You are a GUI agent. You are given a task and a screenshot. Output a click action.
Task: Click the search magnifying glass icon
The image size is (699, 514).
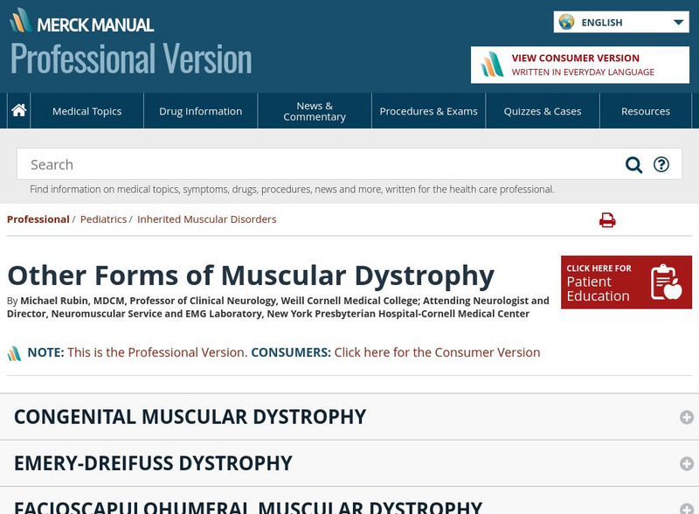pyautogui.click(x=632, y=164)
